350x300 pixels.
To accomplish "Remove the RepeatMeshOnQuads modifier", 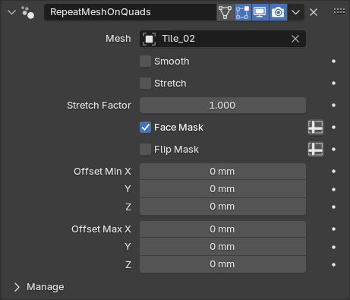I will (x=314, y=12).
